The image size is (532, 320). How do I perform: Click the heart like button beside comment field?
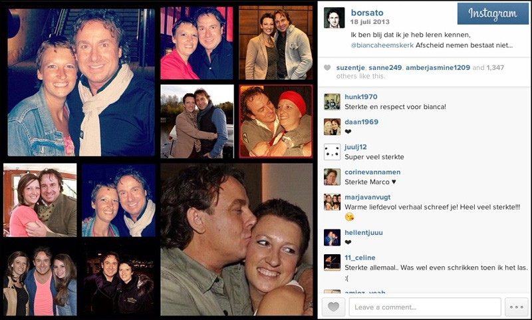(x=334, y=307)
